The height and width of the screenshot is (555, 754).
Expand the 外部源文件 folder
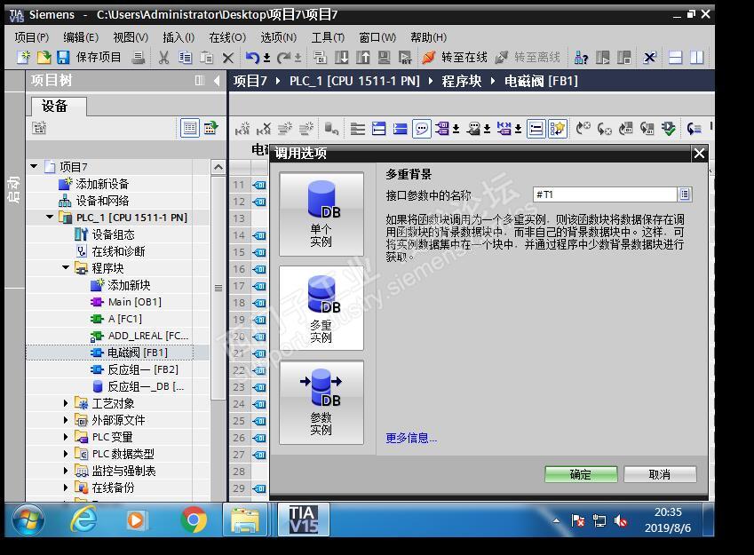(66, 420)
